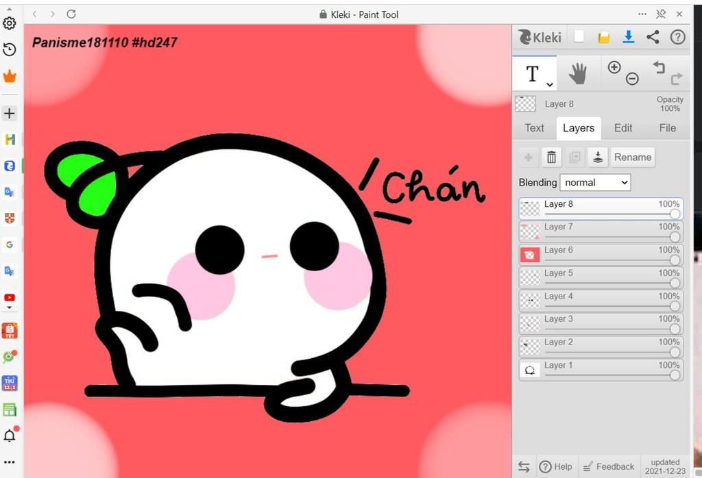Image resolution: width=702 pixels, height=478 pixels.
Task: Select the Hand pan tool
Action: point(577,73)
